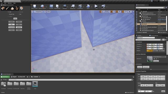Image resolution: width=168 pixels, height=94 pixels.
Task: Toggle visibility of the BP_Sky_Sphere actor
Action: point(136,19)
